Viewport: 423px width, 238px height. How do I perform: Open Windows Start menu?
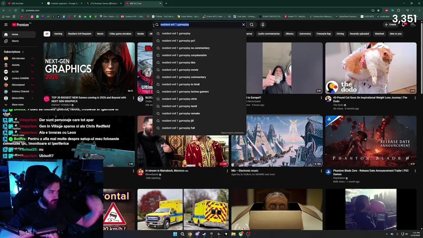pos(175,234)
